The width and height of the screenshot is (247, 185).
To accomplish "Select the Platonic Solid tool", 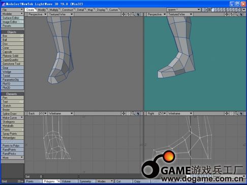I will [12, 56].
